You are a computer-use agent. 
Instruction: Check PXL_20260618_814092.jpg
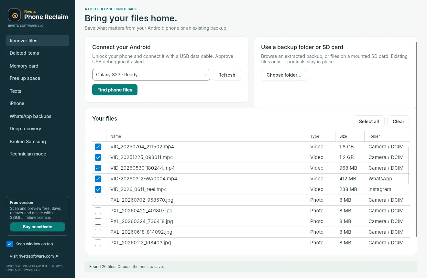98,232
